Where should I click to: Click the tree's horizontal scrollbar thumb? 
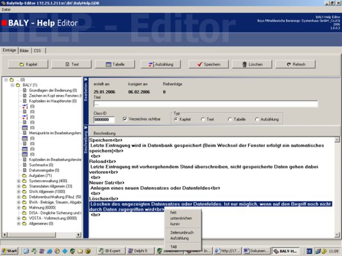(x=32, y=235)
